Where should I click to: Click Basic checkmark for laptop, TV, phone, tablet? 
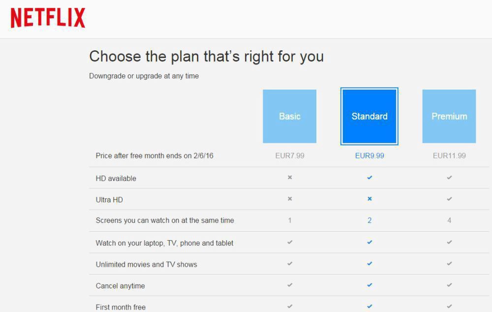click(290, 242)
